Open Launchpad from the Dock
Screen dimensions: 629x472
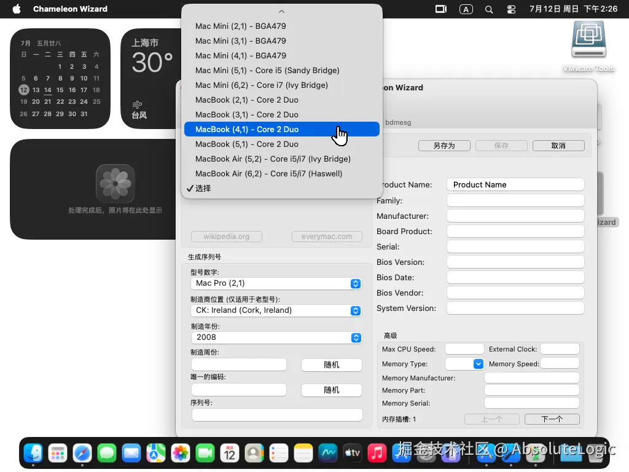click(58, 454)
